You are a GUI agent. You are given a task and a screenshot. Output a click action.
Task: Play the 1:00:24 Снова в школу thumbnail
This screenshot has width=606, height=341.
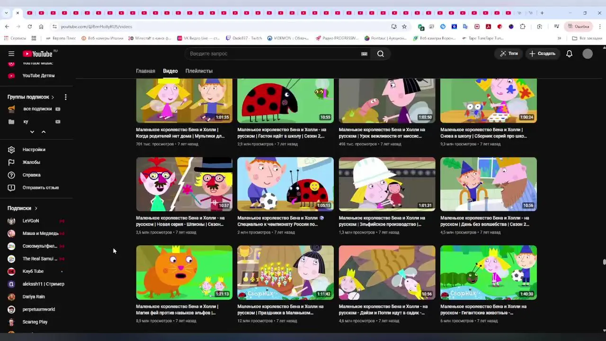(x=489, y=101)
